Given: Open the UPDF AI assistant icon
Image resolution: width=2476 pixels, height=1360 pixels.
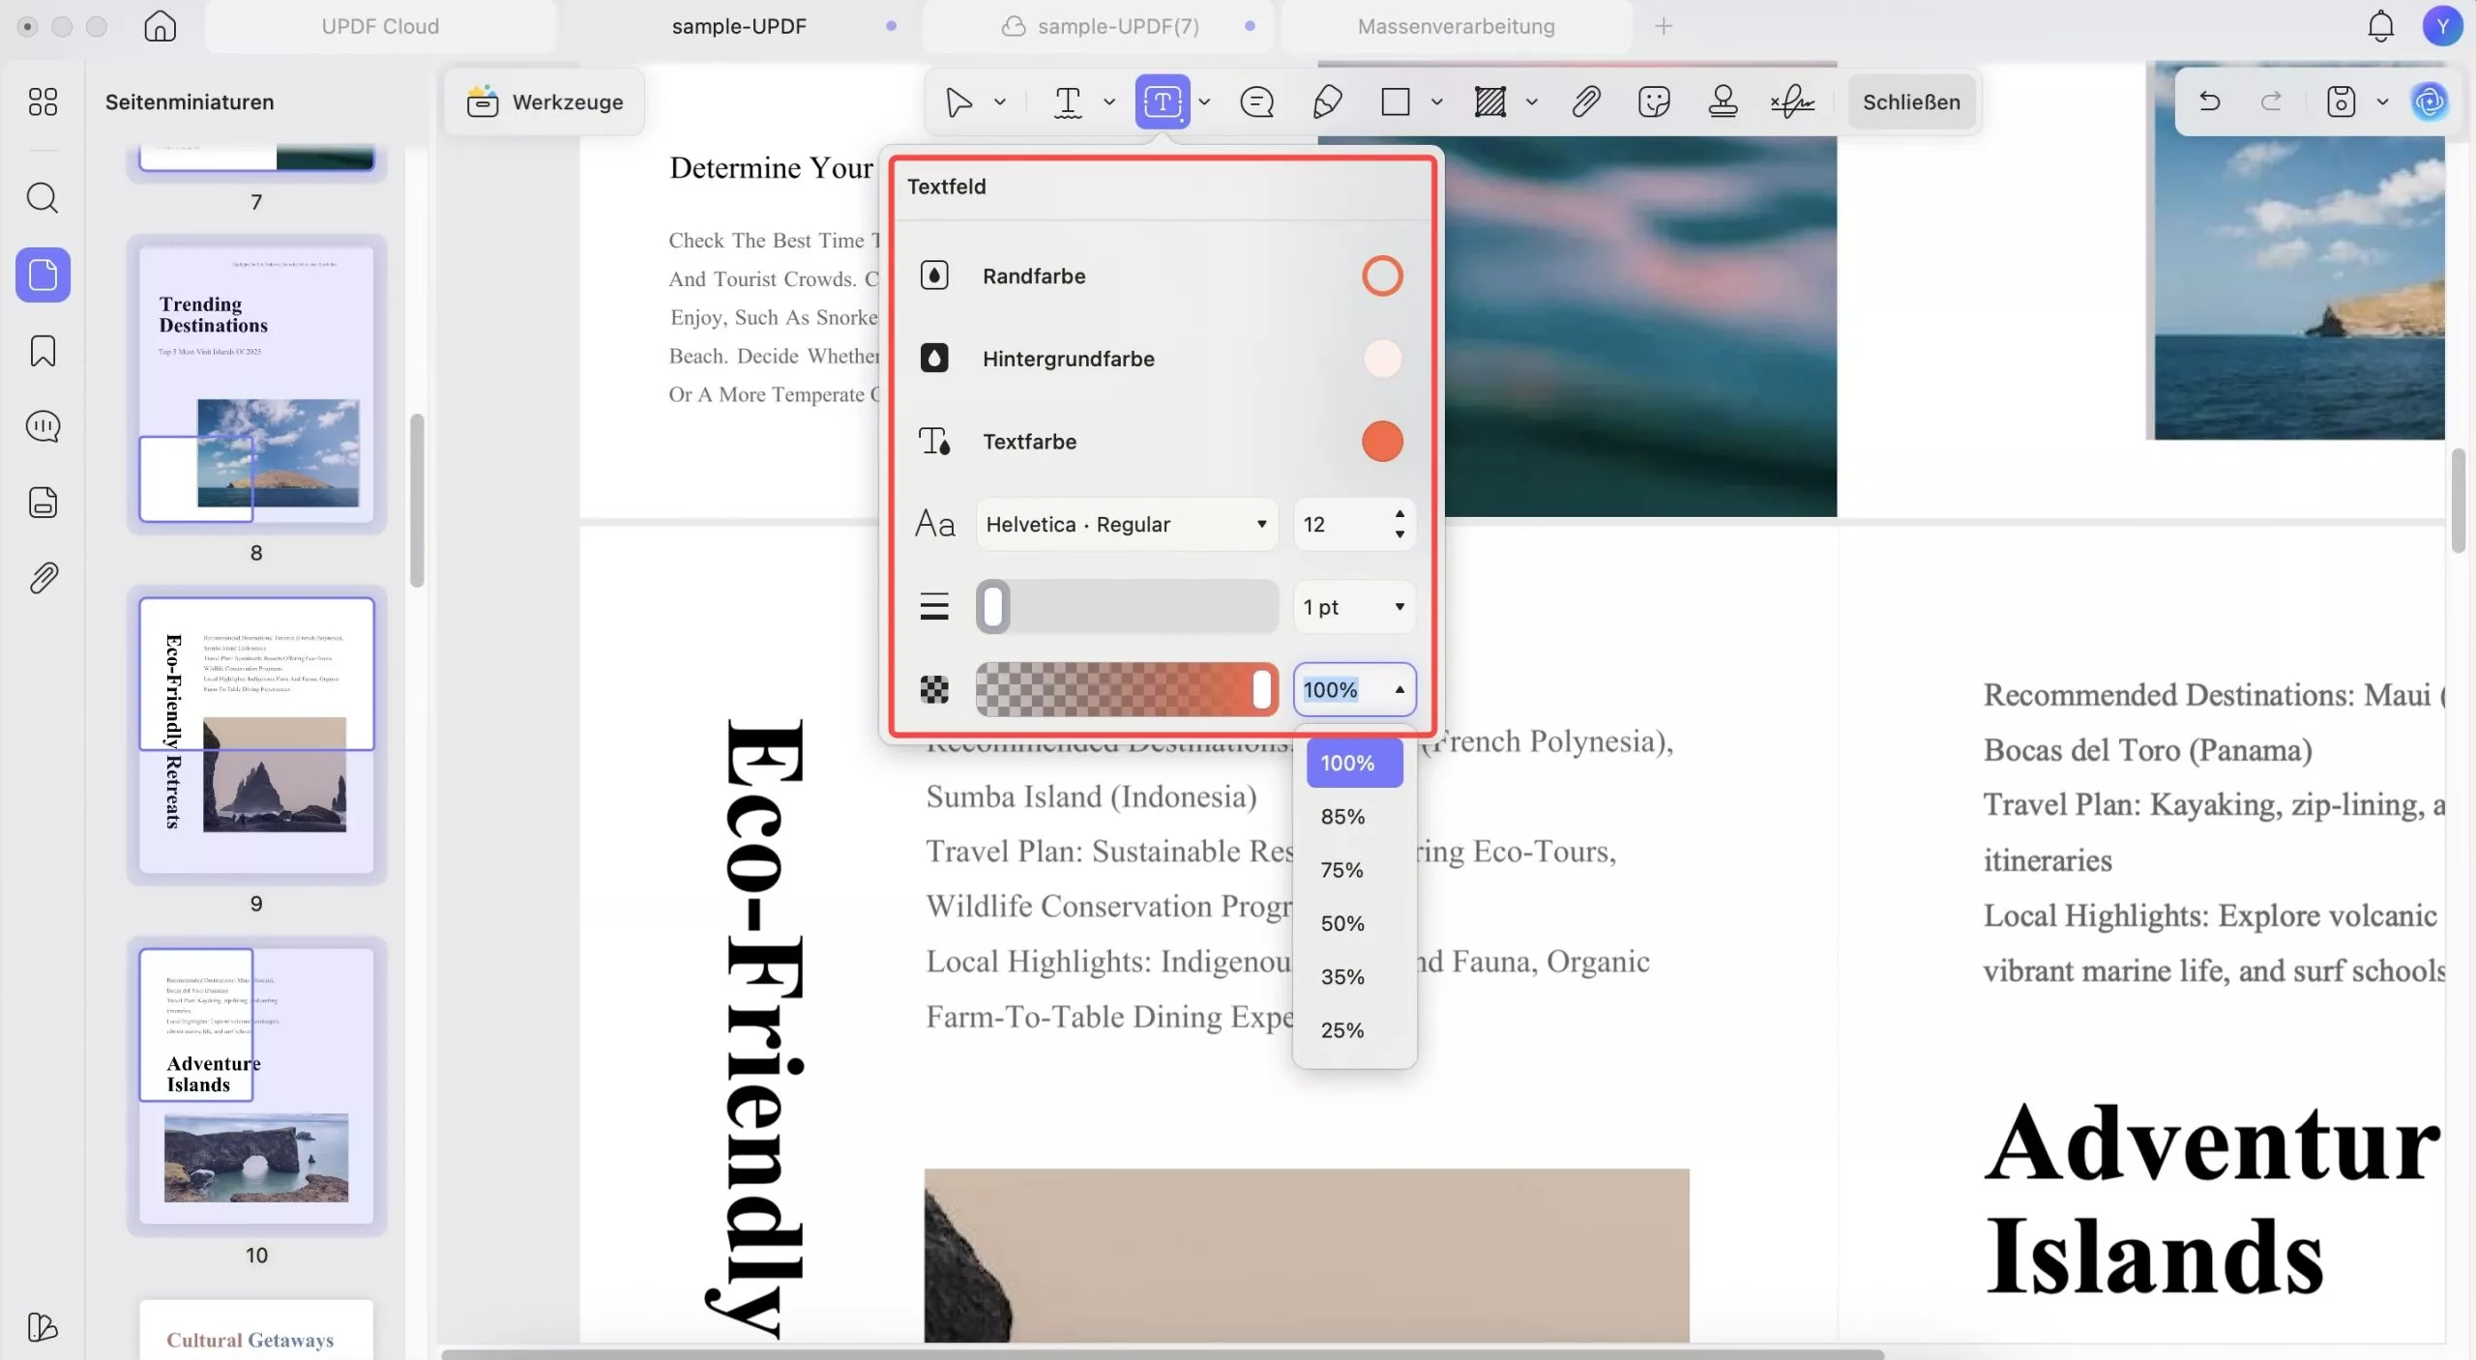Looking at the screenshot, I should tap(2429, 101).
